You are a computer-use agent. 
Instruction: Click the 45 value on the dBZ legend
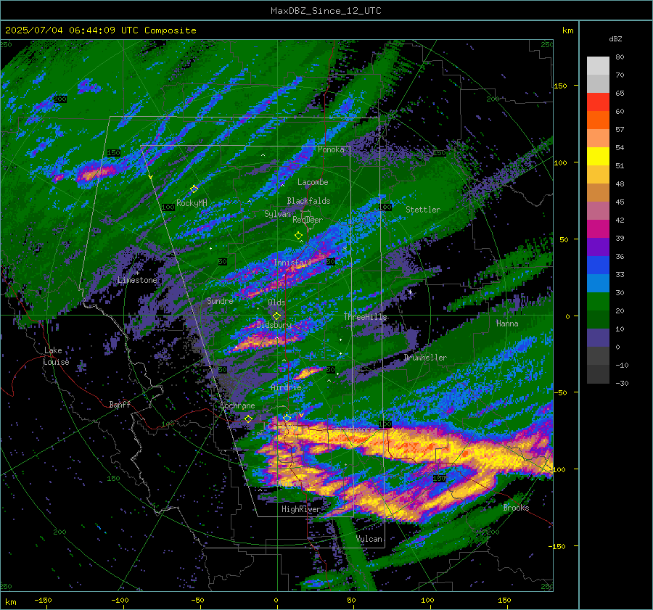620,202
